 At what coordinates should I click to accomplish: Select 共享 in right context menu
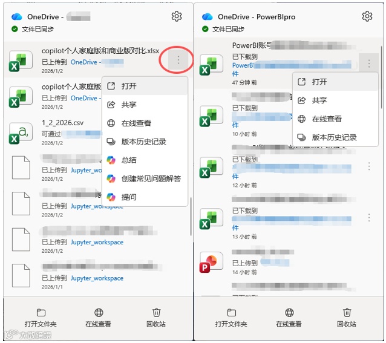coord(335,100)
